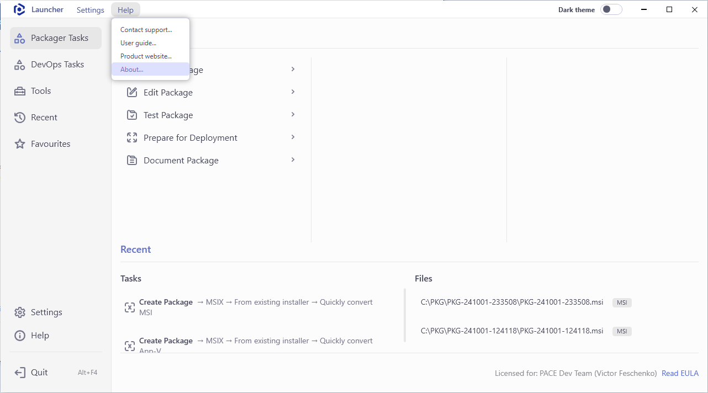The width and height of the screenshot is (708, 393).
Task: Click the Favourites star icon
Action: click(20, 144)
